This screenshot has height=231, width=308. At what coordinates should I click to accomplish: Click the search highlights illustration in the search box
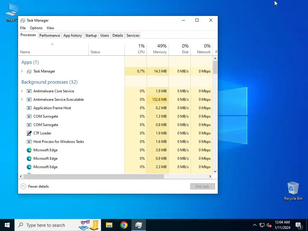pyautogui.click(x=89, y=225)
